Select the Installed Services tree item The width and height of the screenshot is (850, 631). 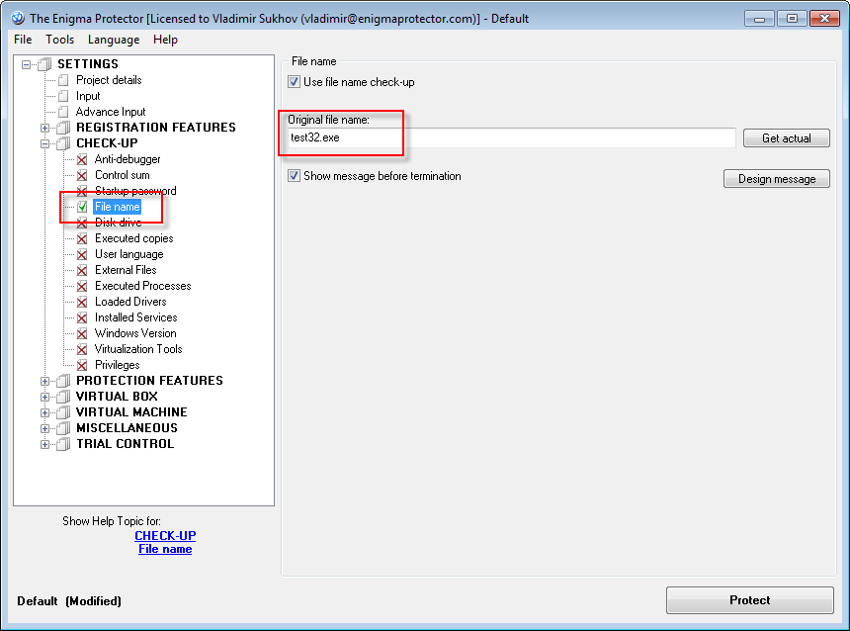click(136, 317)
